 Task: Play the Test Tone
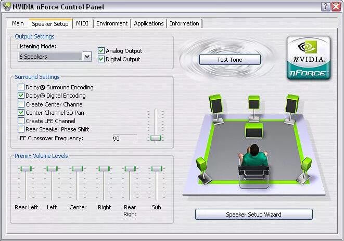[x=230, y=60]
